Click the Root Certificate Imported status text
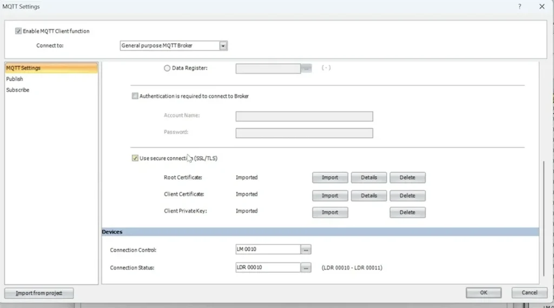This screenshot has width=554, height=308. click(x=247, y=177)
